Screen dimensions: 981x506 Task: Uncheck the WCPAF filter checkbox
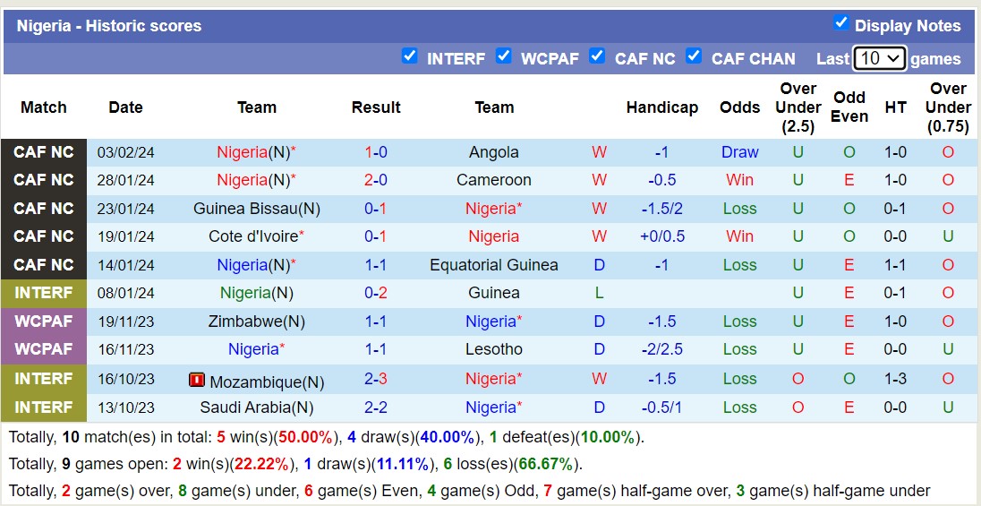(x=503, y=56)
